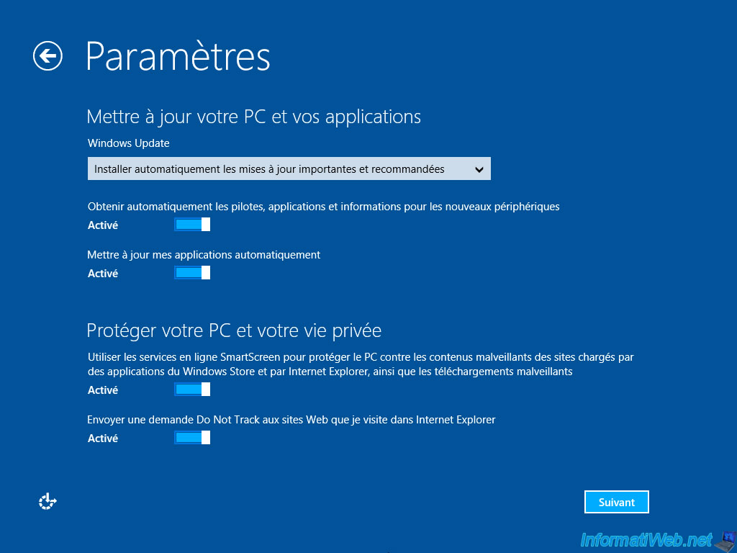737x553 pixels.
Task: Click the laptop icon beside InformatiWeb.net watermark
Action: point(726,541)
